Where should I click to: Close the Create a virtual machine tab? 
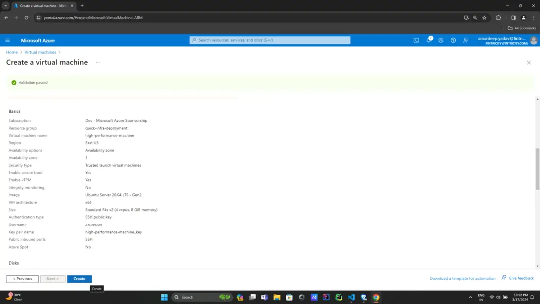(72, 6)
